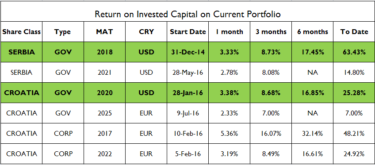Select the CRY header cell
Viewport: 375px width, 165px height.
click(146, 31)
